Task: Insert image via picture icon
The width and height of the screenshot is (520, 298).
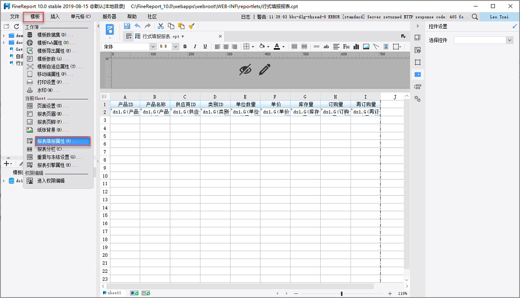Action: pyautogui.click(x=366, y=46)
